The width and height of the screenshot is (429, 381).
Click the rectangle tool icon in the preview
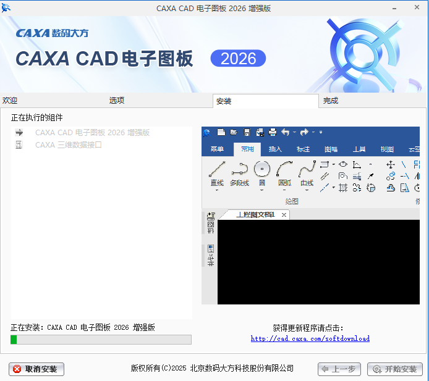(324, 164)
